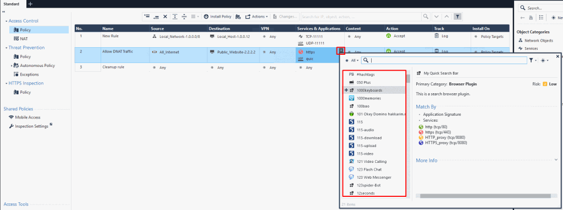Expand the Autonomous Policy node
The width and height of the screenshot is (563, 210).
tap(12, 66)
